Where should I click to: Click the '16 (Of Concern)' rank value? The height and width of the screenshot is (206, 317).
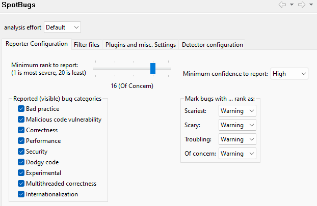tap(132, 86)
